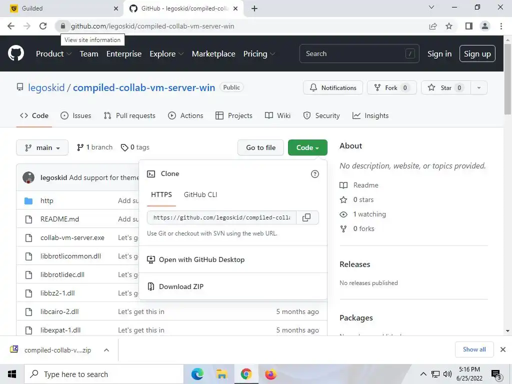Expand the Product menu
Screen dimensions: 512x384
point(53,54)
